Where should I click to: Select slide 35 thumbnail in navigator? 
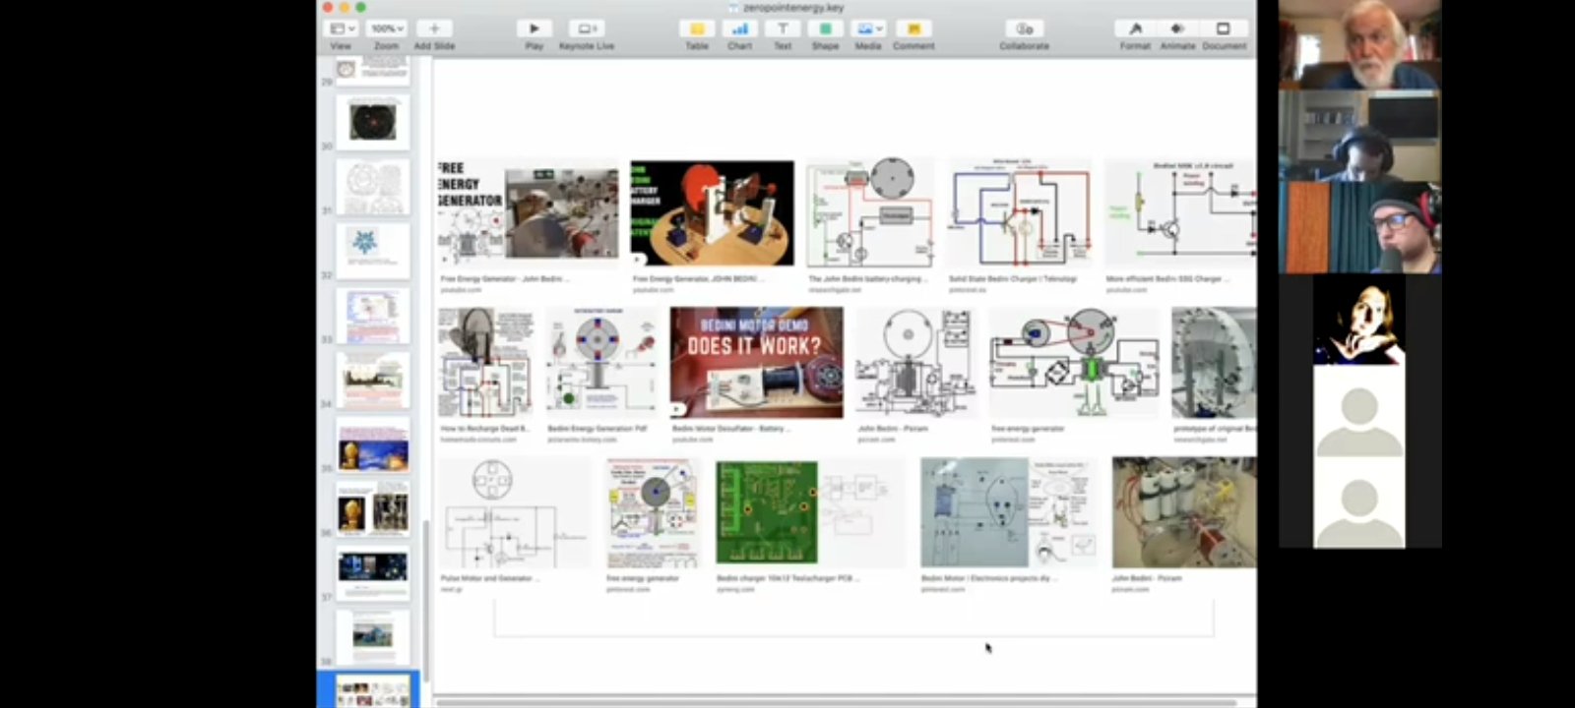click(x=372, y=444)
